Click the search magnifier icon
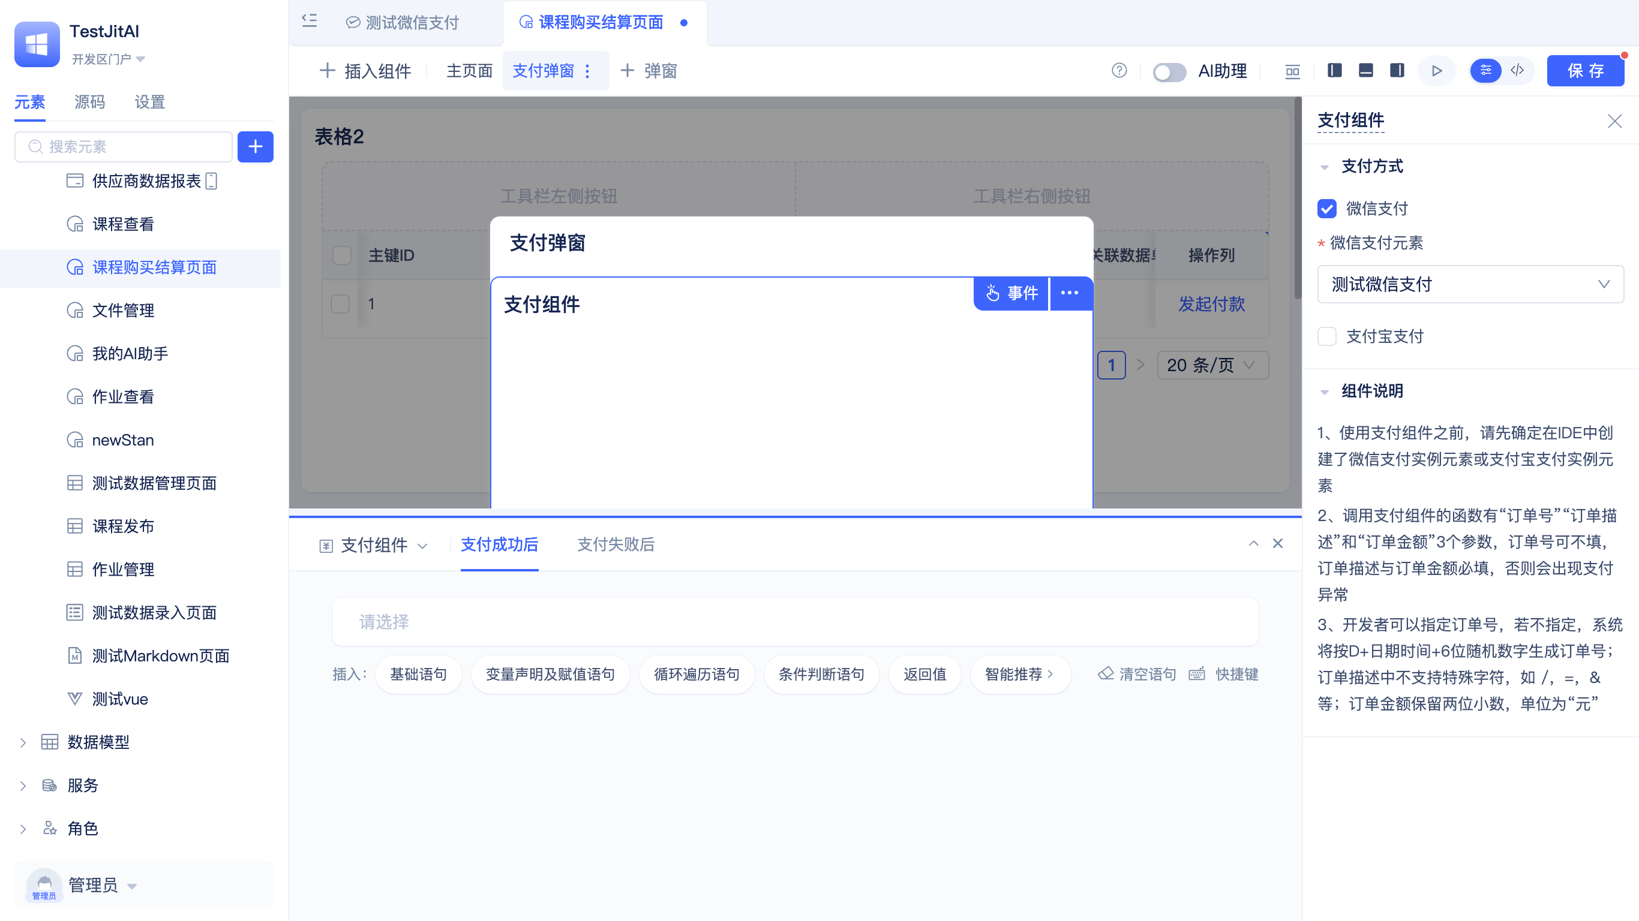 [35, 147]
